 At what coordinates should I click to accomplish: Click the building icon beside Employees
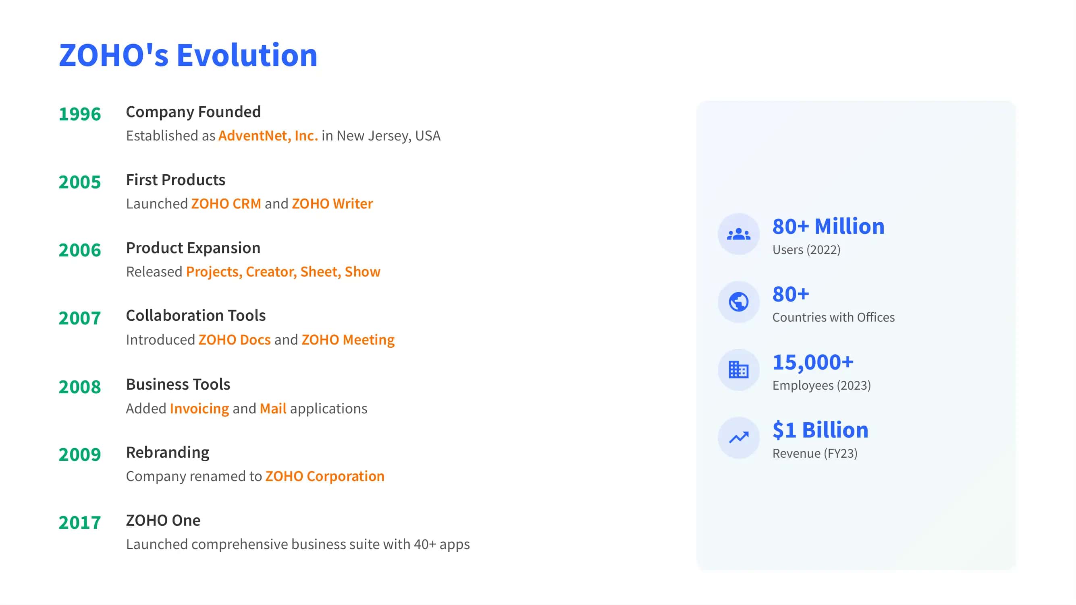739,370
